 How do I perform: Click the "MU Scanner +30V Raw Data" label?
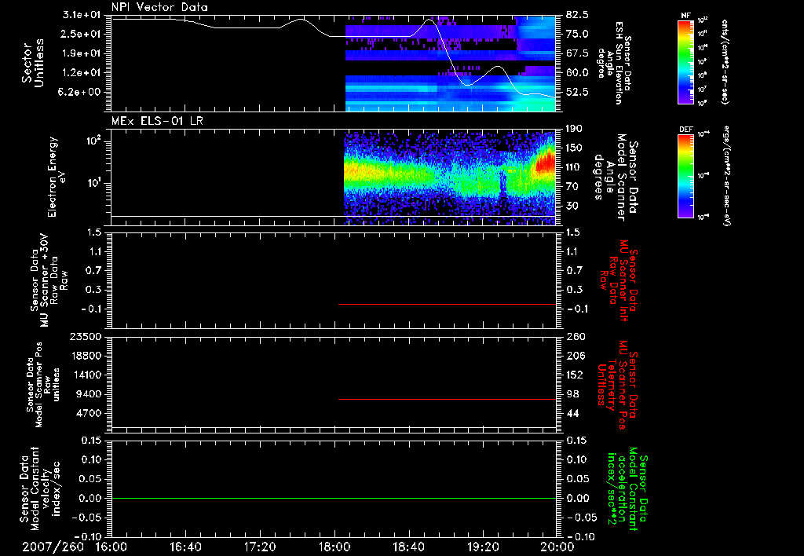48,280
